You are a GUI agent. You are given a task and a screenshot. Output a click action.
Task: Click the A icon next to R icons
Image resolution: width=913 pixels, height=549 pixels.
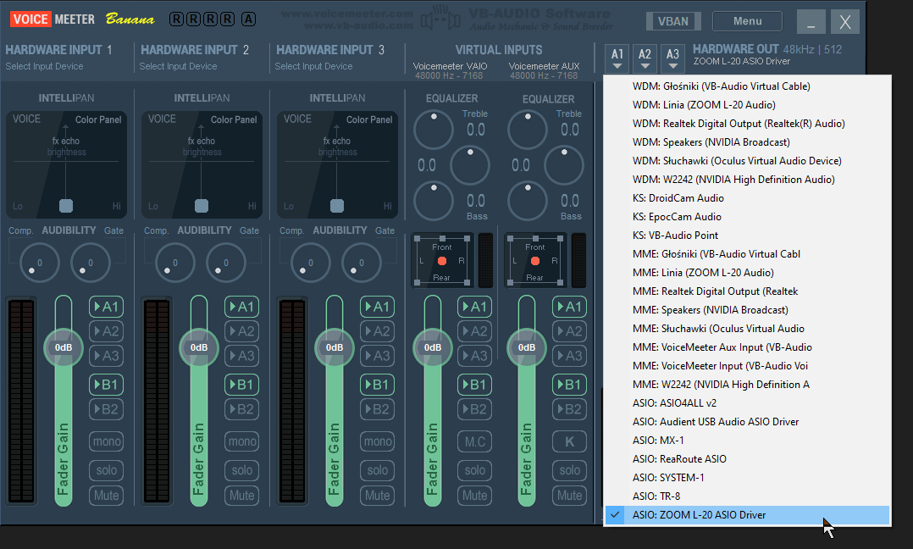click(x=249, y=19)
